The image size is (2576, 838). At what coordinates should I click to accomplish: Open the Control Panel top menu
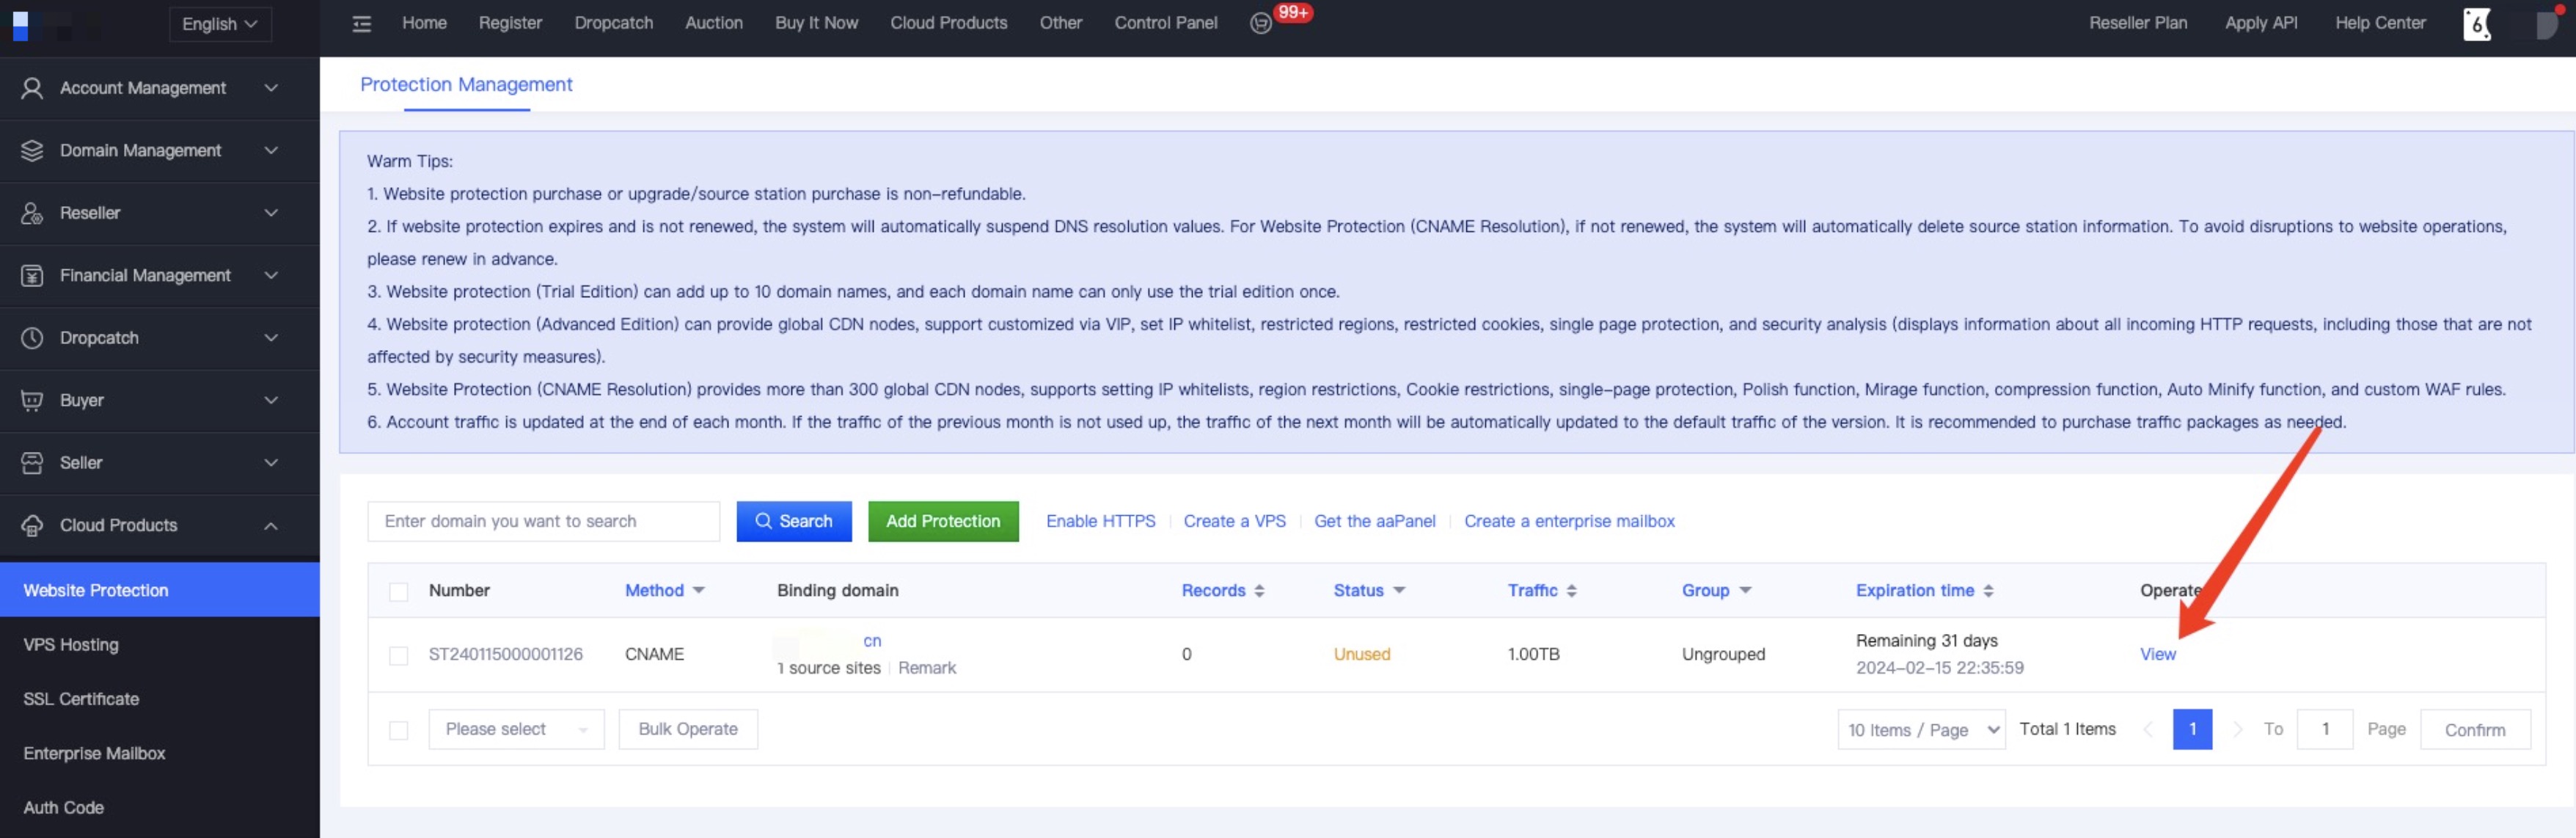(1166, 23)
